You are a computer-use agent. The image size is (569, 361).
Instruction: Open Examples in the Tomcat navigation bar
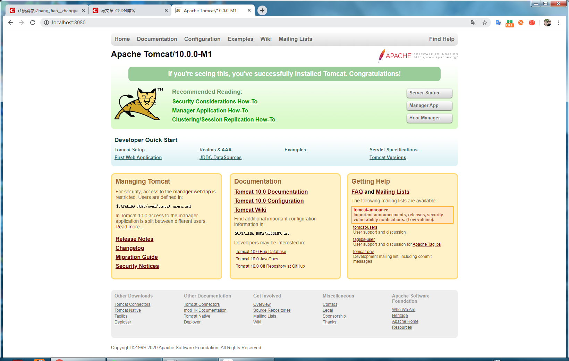click(x=240, y=39)
